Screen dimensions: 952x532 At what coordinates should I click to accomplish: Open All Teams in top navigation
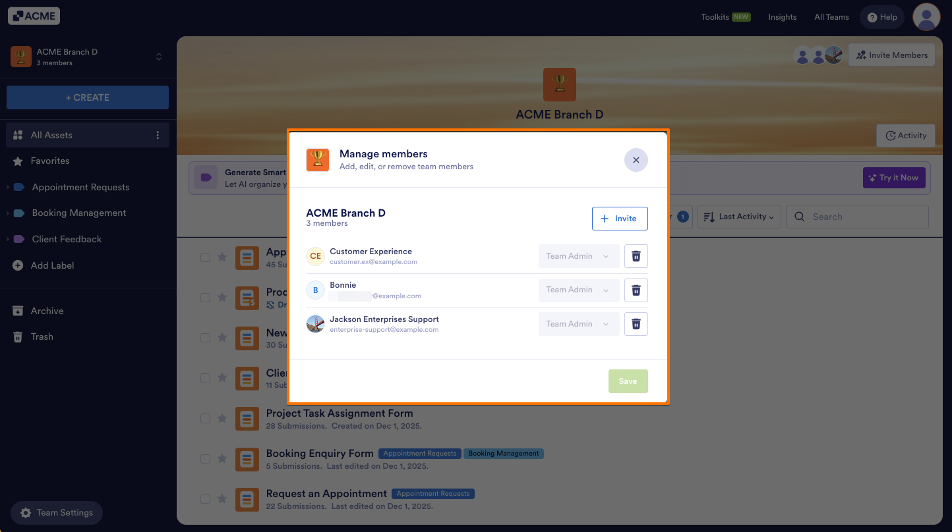pyautogui.click(x=831, y=17)
